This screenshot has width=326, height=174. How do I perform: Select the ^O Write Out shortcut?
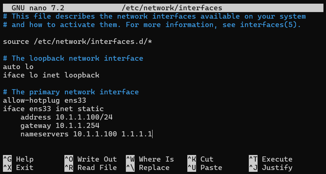tap(91, 159)
